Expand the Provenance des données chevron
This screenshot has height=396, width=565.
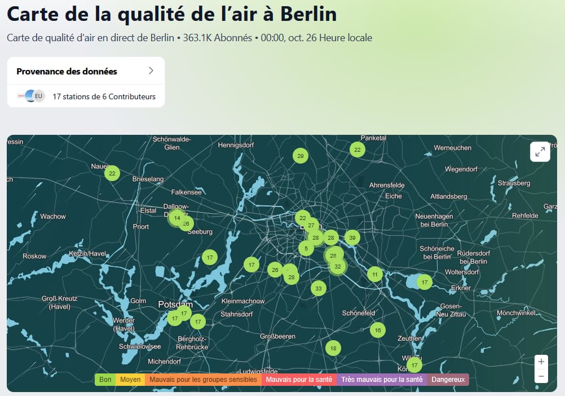[x=151, y=71]
